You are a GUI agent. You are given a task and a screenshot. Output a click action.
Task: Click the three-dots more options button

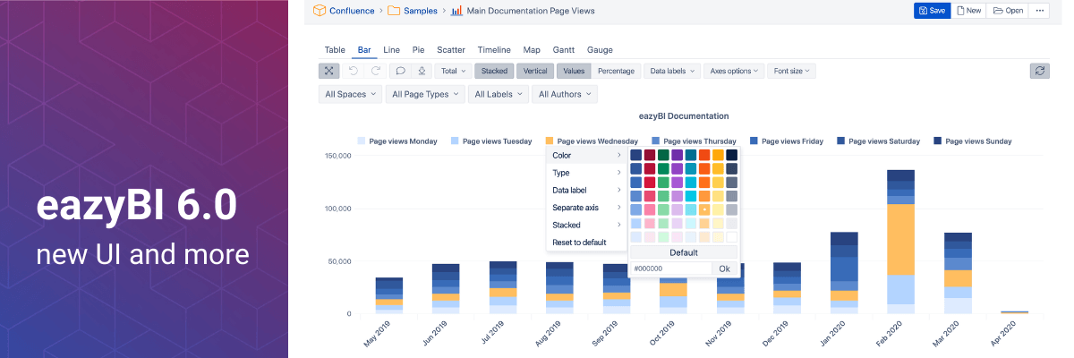(x=1039, y=11)
